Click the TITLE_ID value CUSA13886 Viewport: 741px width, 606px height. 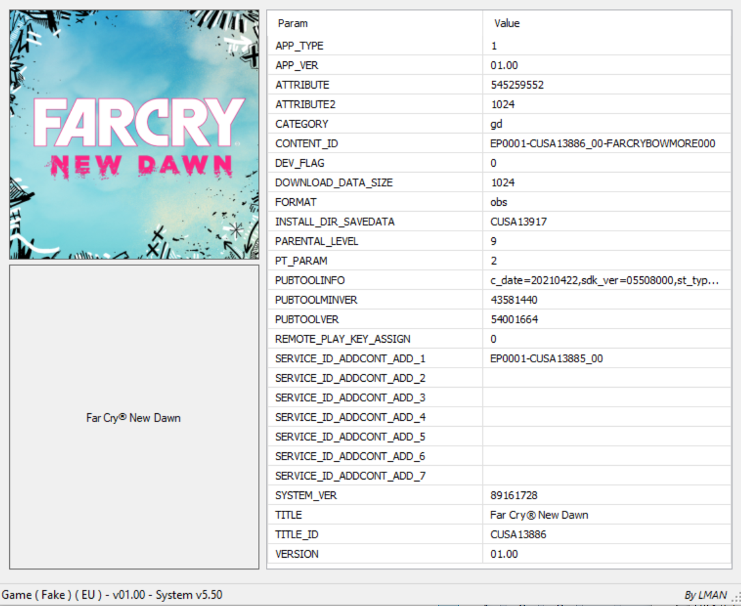tap(518, 535)
